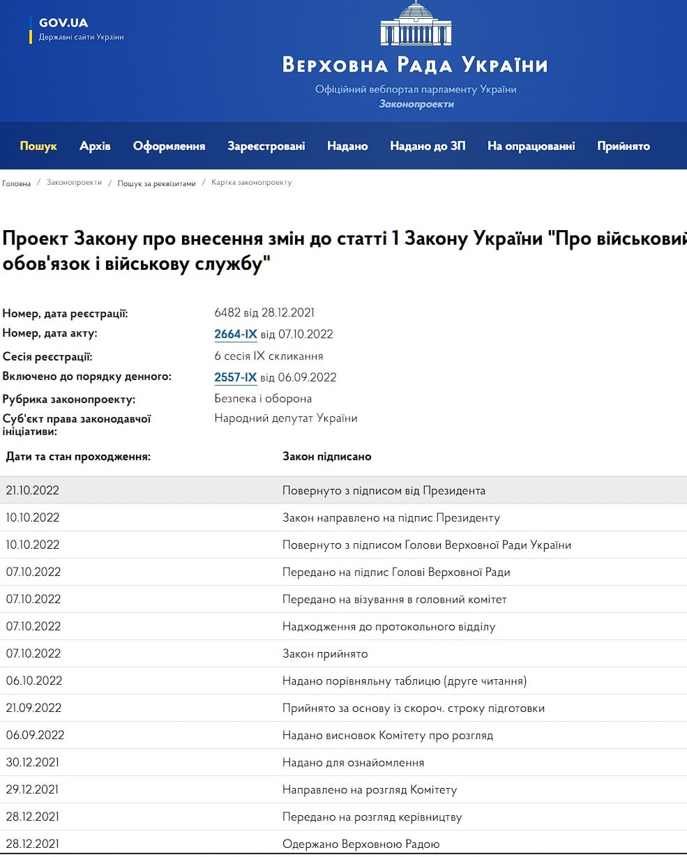Open the Пошук menu item
Viewport: 687px width, 857px height.
tap(38, 146)
